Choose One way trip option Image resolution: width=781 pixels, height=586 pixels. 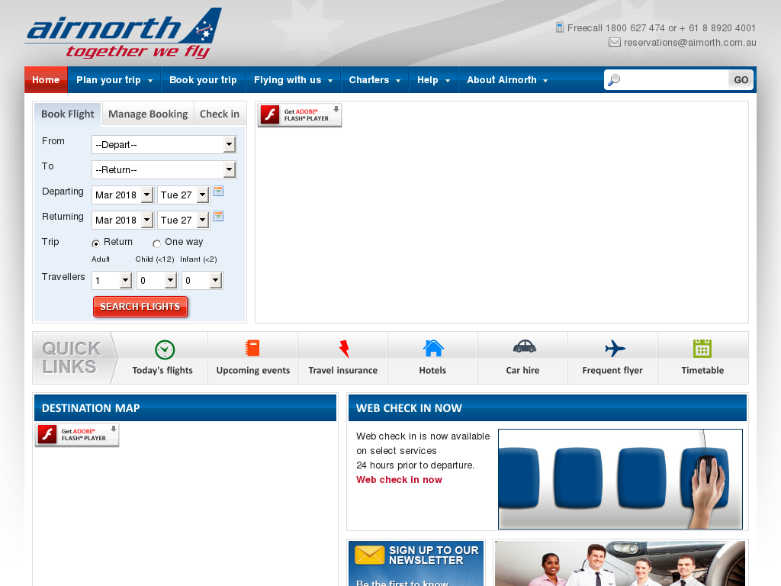156,243
